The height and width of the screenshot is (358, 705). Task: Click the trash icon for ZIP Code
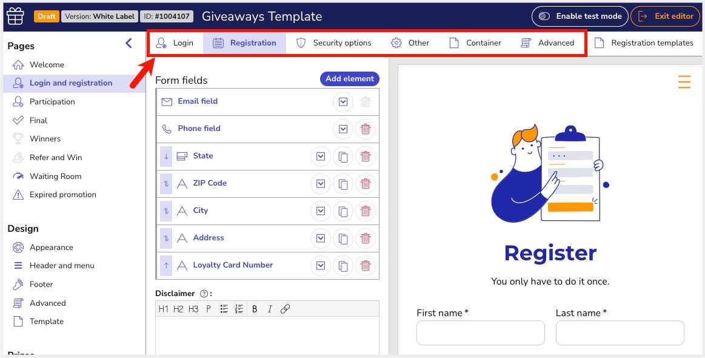pyautogui.click(x=366, y=184)
